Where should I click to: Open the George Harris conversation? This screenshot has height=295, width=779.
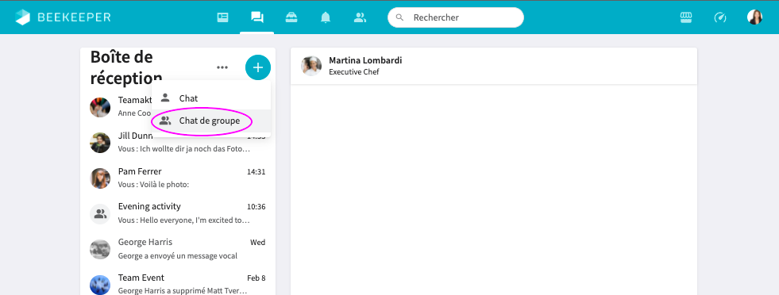pyautogui.click(x=178, y=249)
